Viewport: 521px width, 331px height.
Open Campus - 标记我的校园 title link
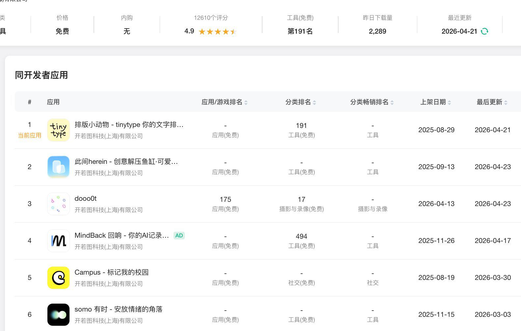coord(111,272)
